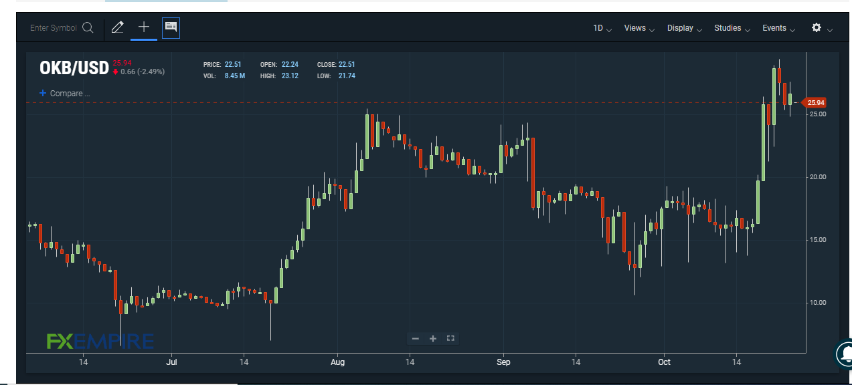Viewport: 852px width, 385px height.
Task: Click the Sep date axis label
Action: pyautogui.click(x=503, y=362)
